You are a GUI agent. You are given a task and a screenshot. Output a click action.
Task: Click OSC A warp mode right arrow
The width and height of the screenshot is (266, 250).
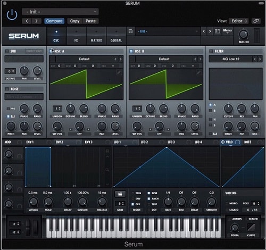click(88, 129)
